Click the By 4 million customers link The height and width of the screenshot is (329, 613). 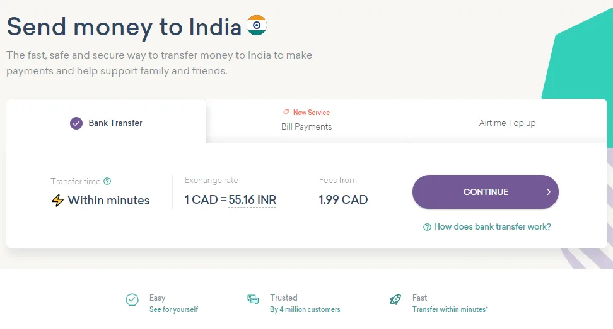point(305,309)
